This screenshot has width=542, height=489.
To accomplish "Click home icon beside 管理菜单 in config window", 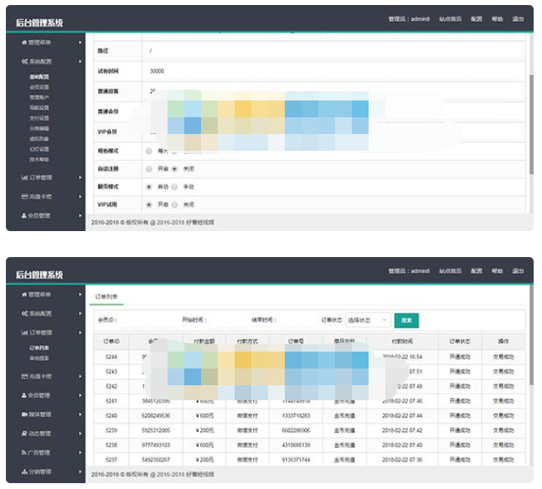I will click(24, 43).
